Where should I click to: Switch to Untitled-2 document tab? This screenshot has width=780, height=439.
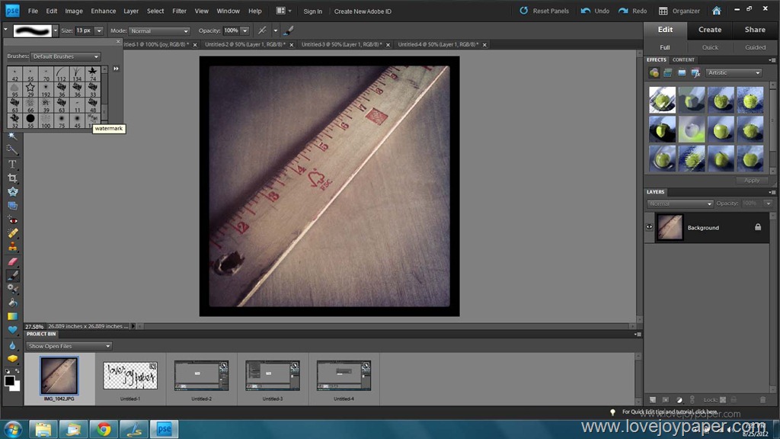[245, 44]
